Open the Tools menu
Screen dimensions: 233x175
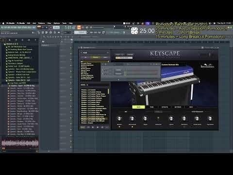[65, 23]
